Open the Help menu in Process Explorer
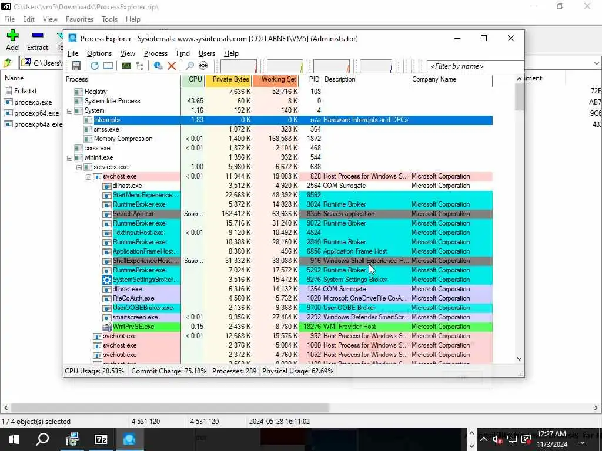Viewport: 602px width, 451px height. click(x=231, y=53)
